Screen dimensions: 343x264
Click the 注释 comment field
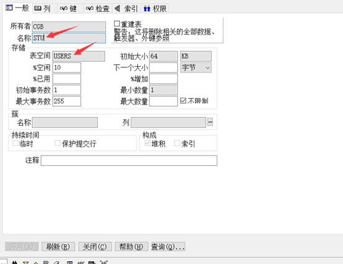point(129,161)
